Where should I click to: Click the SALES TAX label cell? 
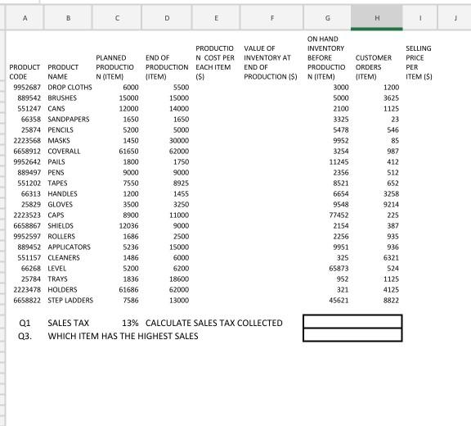[68, 323]
